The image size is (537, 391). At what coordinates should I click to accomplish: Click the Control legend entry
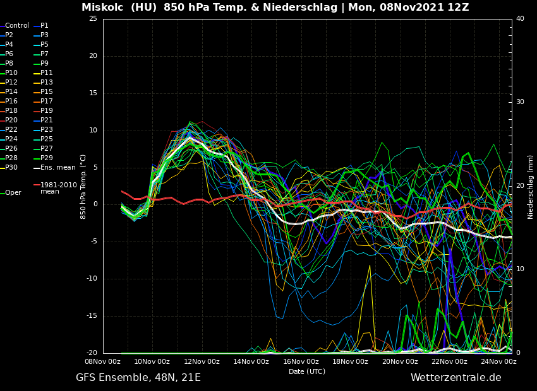click(x=16, y=26)
